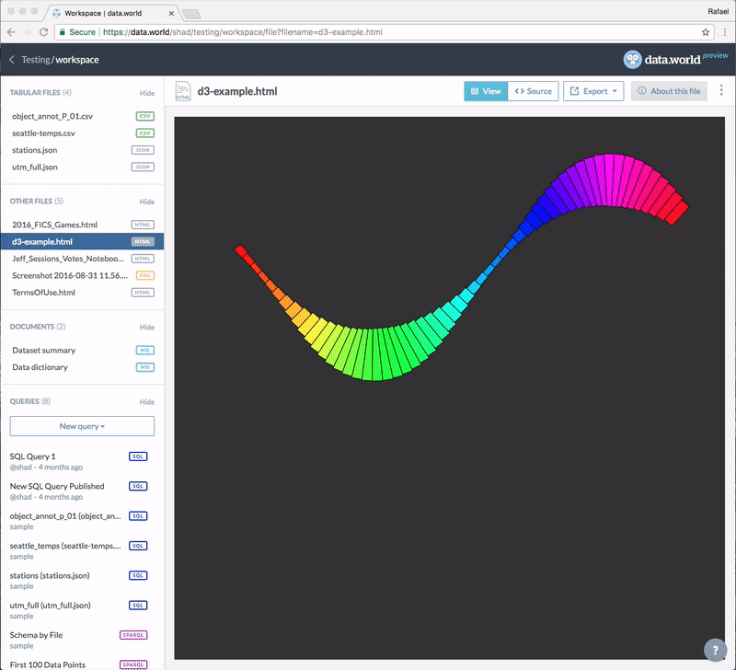Open the help question mark bubble

tap(716, 651)
